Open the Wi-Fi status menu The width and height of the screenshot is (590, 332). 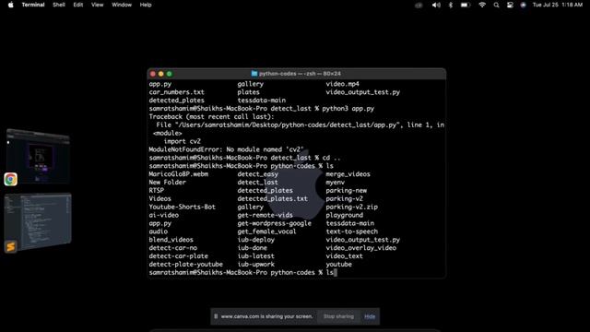[x=482, y=5]
